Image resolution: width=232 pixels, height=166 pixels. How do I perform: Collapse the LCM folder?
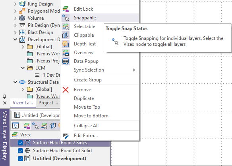coord(23,68)
